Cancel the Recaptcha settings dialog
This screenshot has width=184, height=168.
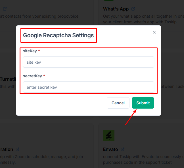point(118,103)
